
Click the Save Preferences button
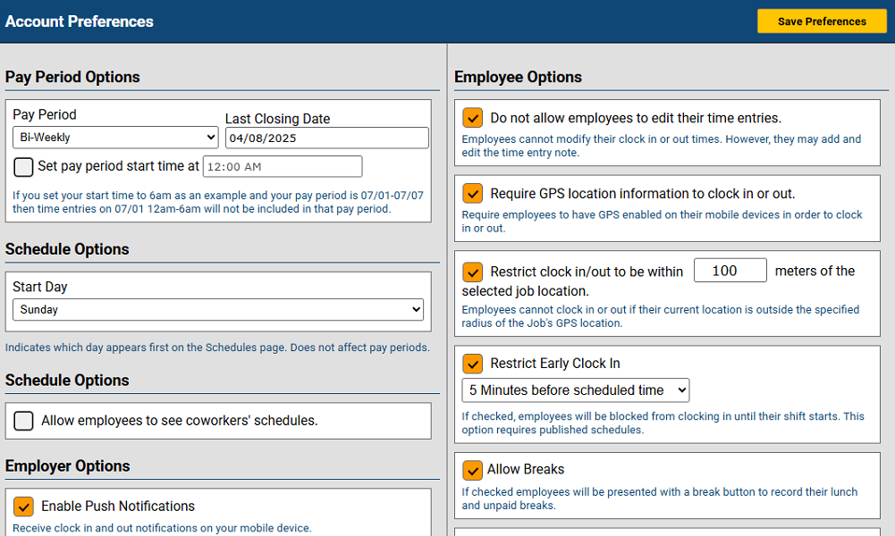(822, 21)
